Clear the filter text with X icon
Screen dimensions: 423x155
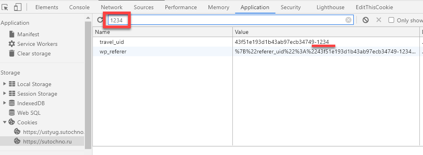(348, 20)
